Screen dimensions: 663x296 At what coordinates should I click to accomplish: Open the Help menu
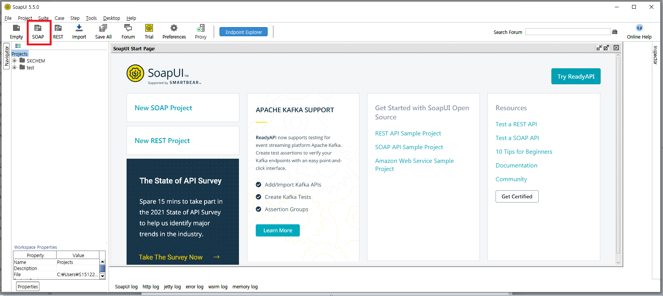tap(131, 18)
